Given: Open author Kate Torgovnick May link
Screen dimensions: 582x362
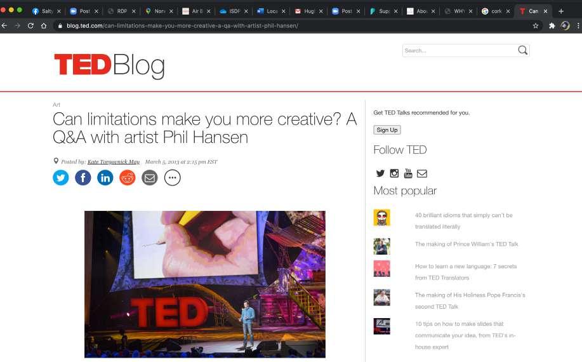Looking at the screenshot, I should coord(114,161).
